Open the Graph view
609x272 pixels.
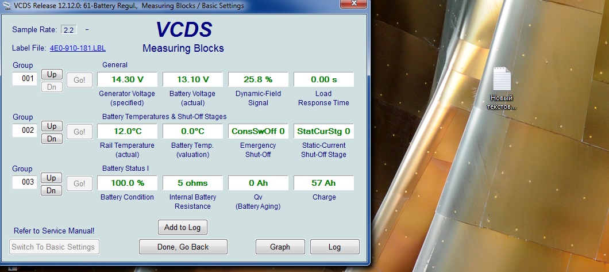pyautogui.click(x=280, y=247)
